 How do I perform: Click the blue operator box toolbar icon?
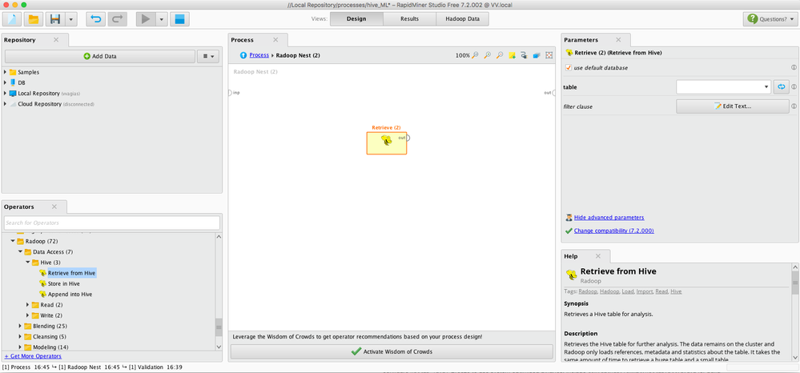[x=537, y=55]
